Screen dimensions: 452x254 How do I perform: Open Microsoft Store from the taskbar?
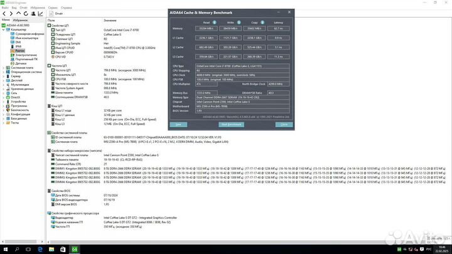63,250
